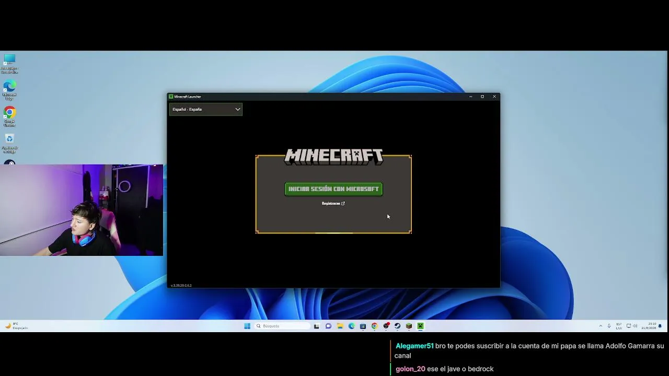
Task: Open the weather widget on the taskbar
Action: click(x=16, y=326)
